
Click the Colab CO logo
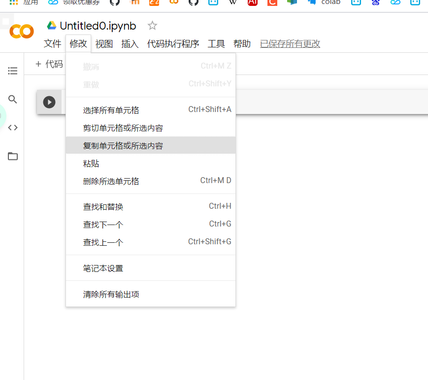tap(21, 31)
